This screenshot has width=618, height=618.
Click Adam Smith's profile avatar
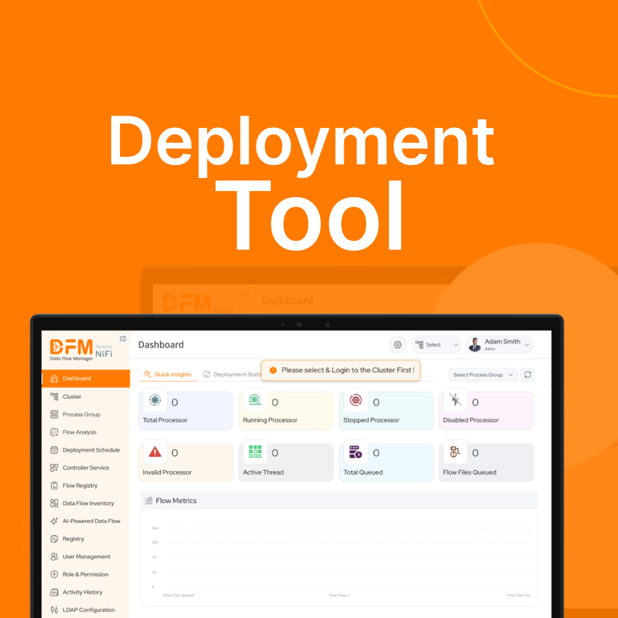pyautogui.click(x=475, y=345)
